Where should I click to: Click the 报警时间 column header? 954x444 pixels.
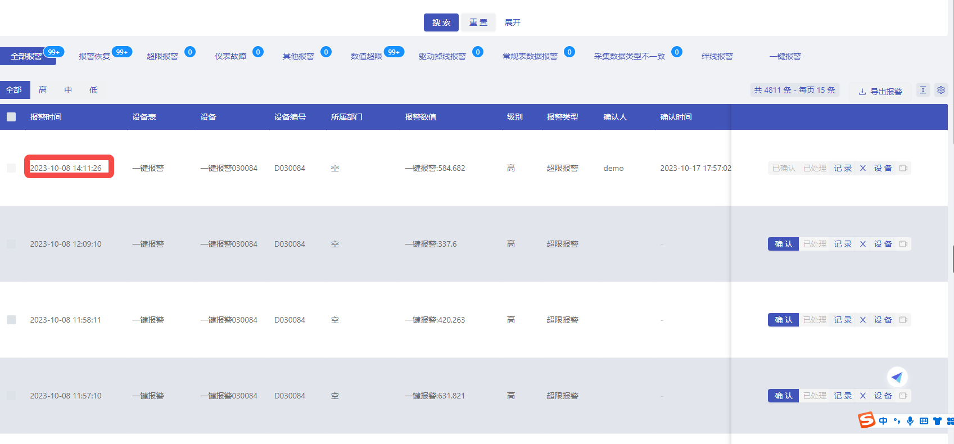click(46, 117)
